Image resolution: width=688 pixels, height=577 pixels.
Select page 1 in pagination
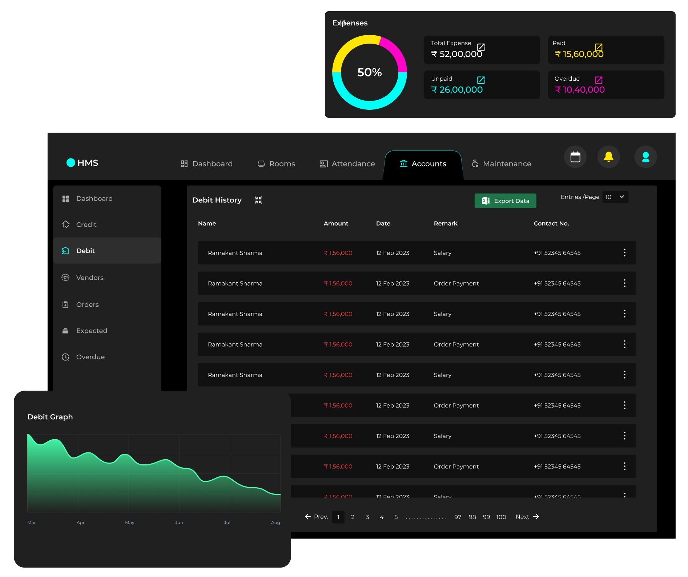(338, 517)
